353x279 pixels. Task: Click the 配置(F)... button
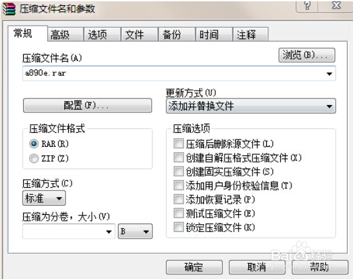(87, 105)
